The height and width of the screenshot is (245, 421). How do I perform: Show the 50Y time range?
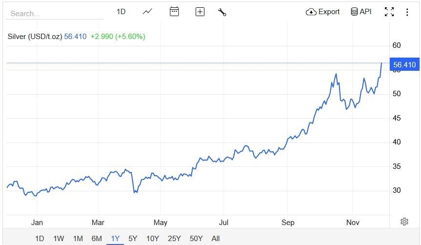tap(196, 238)
